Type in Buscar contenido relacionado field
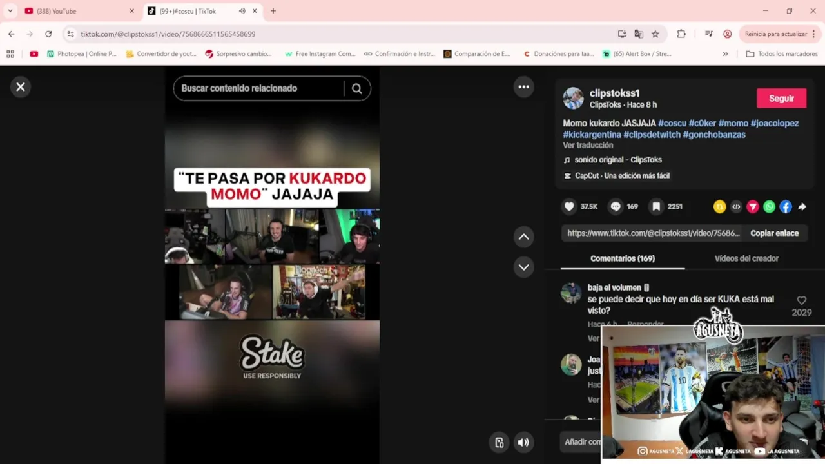This screenshot has height=464, width=825. pos(258,88)
